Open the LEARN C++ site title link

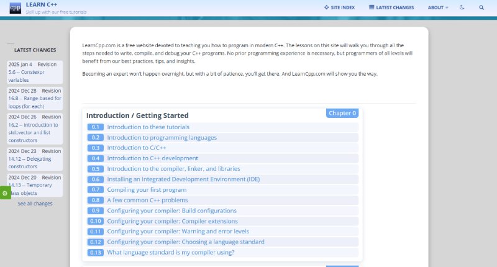tap(42, 4)
